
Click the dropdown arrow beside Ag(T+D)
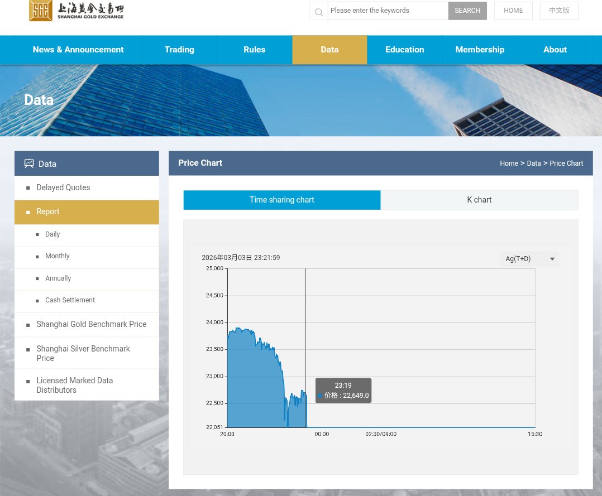pos(552,258)
